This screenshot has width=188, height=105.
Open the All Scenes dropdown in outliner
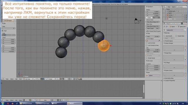pyautogui.click(x=182, y=7)
